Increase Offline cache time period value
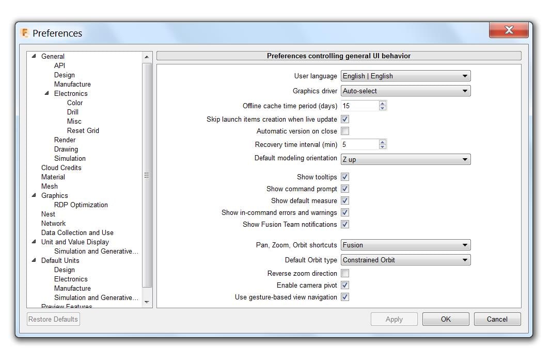Image resolution: width=551 pixels, height=351 pixels. (x=383, y=104)
